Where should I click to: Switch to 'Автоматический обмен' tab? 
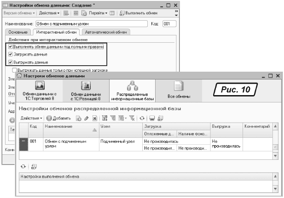(x=105, y=32)
